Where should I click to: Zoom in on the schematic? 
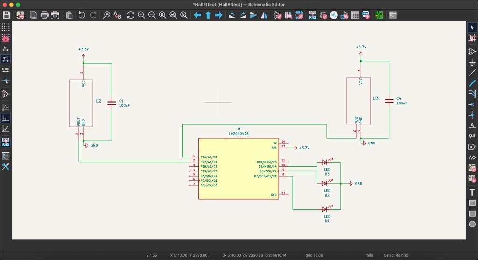pyautogui.click(x=141, y=15)
